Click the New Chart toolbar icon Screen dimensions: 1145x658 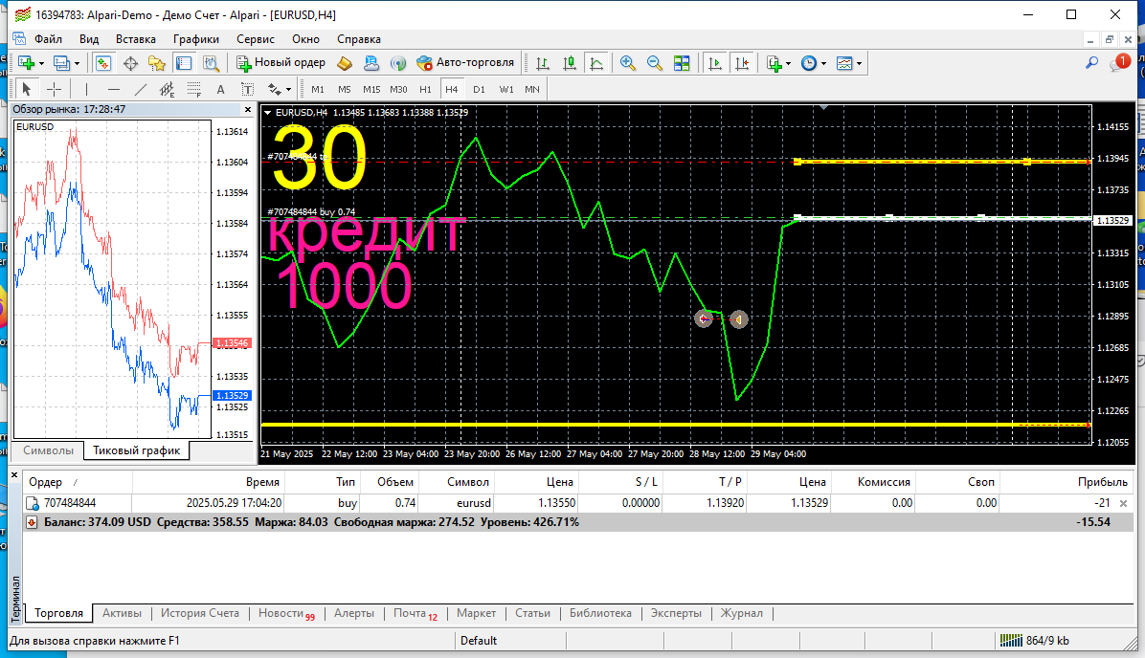[26, 63]
